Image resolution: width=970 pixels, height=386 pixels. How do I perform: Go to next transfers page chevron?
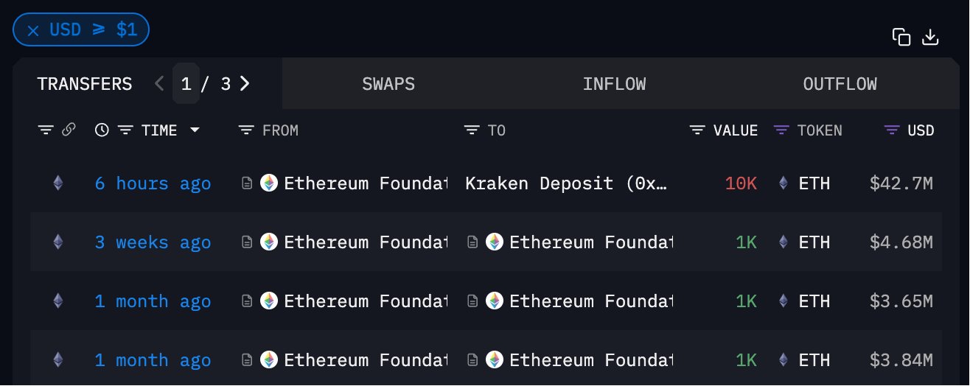pyautogui.click(x=245, y=84)
